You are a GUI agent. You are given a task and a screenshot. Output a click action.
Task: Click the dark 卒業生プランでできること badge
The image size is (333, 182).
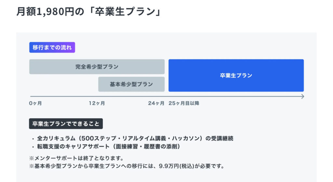tap(66, 124)
